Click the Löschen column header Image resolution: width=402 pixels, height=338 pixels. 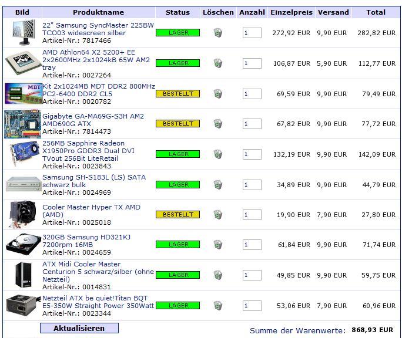click(218, 12)
